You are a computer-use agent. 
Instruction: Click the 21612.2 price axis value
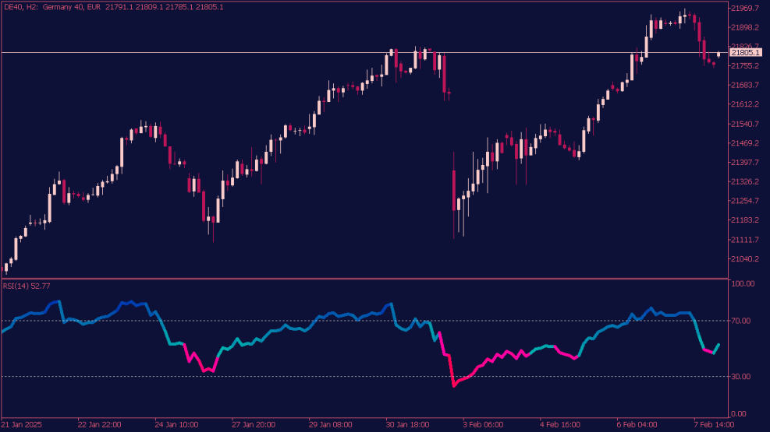746,104
